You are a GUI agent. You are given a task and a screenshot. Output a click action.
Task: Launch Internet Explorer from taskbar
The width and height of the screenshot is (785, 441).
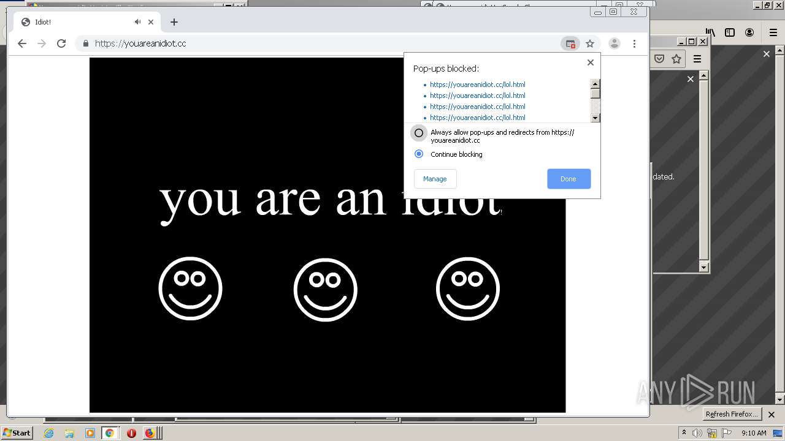click(49, 433)
